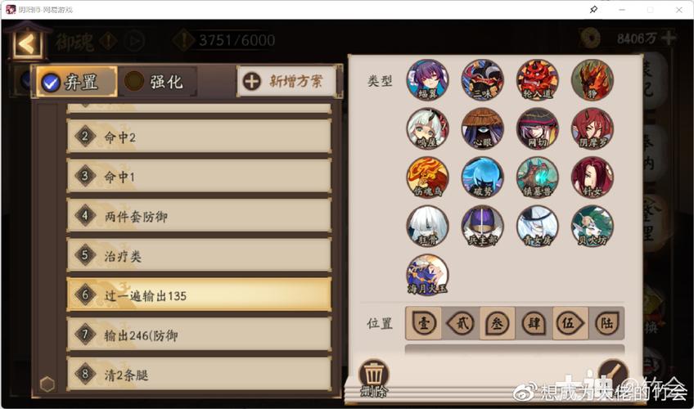Image resolution: width=694 pixels, height=409 pixels.
Task: Click the brush edit icon at bottom right
Action: coord(613,375)
